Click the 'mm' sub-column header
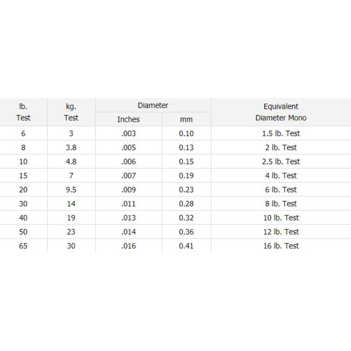Viewport: 351px width, 351px height. [x=186, y=119]
